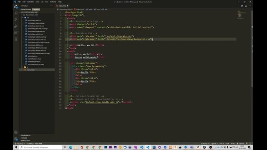This screenshot has height=150, width=267.
Task: Open the Run menu
Action: [x=47, y=2]
